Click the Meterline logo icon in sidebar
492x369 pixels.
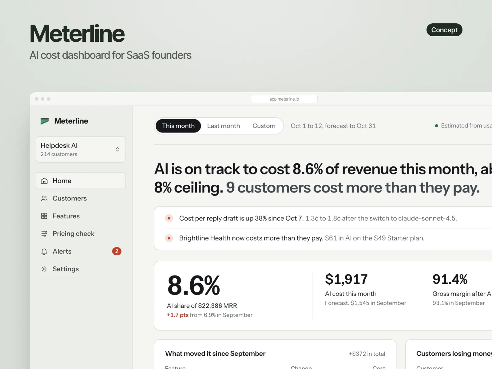click(x=45, y=121)
